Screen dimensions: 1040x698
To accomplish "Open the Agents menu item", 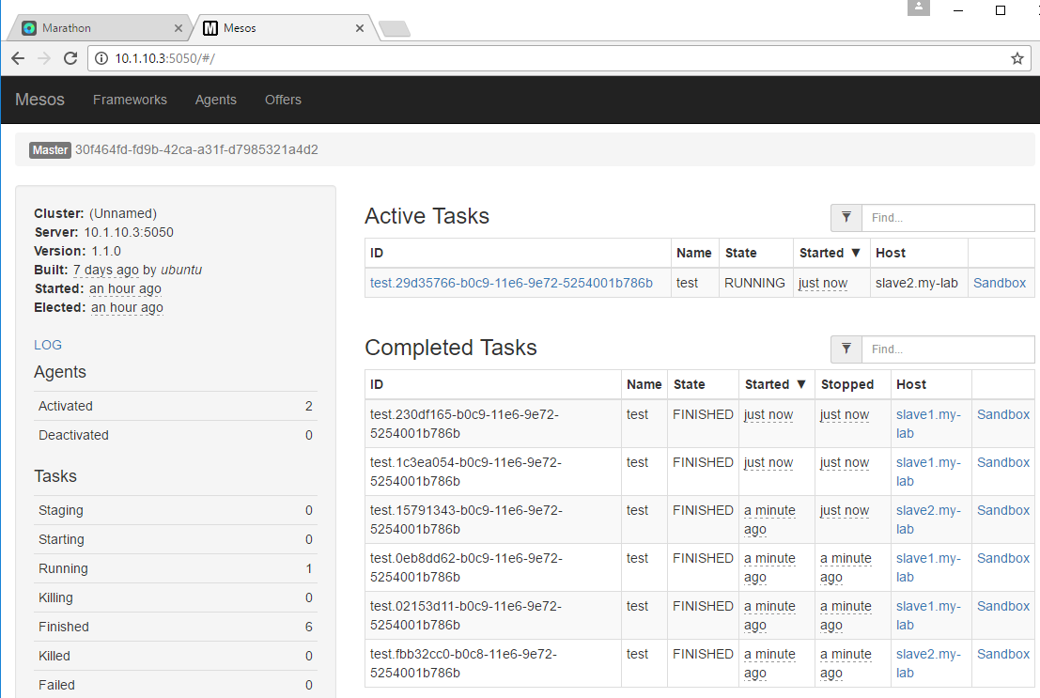I will [215, 100].
